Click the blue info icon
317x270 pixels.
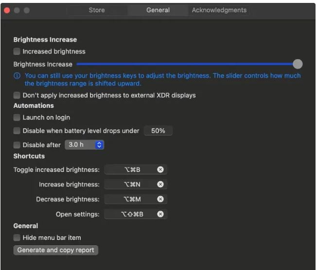(18, 76)
